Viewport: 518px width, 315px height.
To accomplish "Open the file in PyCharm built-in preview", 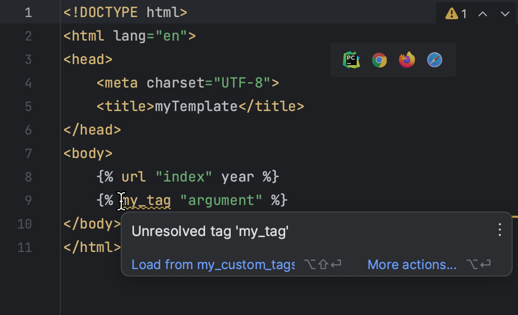I will (x=351, y=60).
